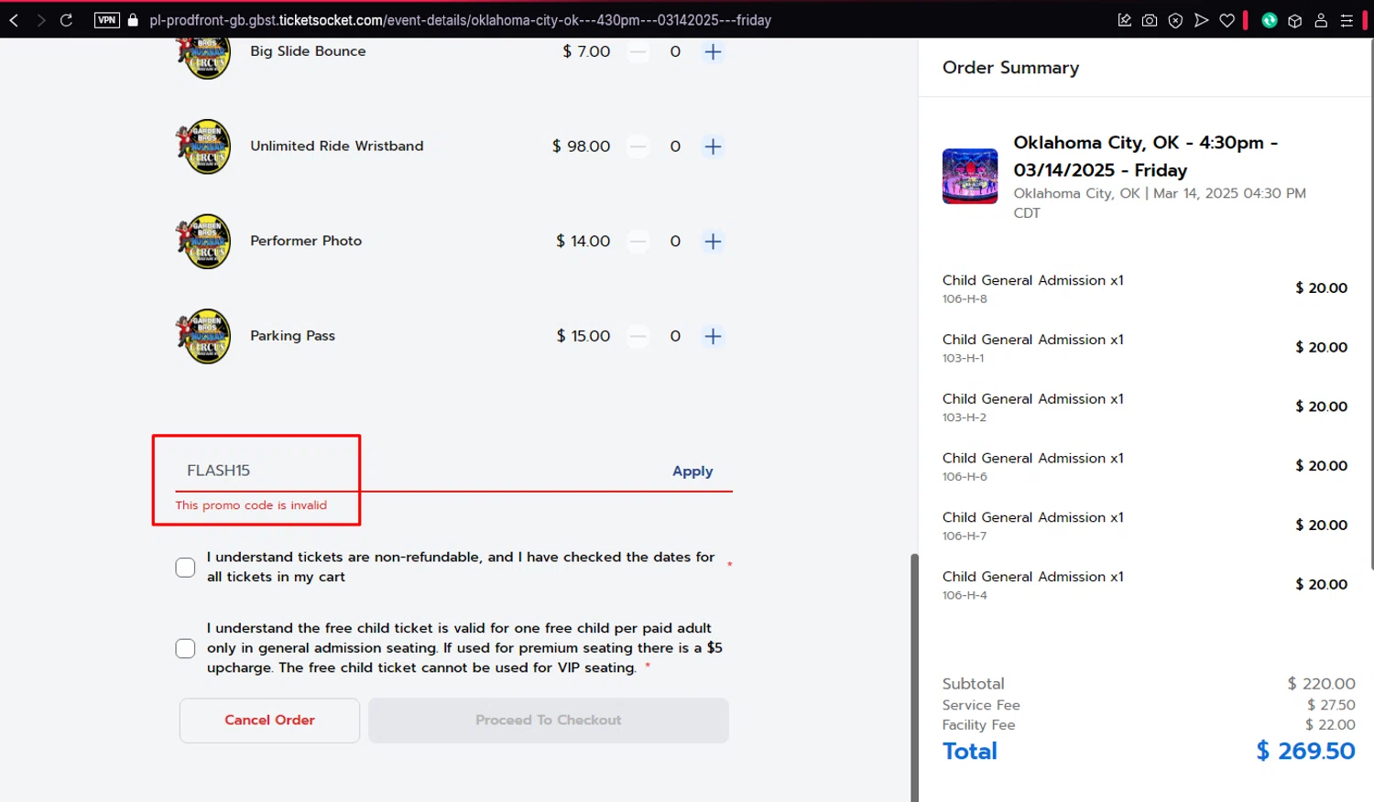Click into the promo code field
This screenshot has height=802, width=1374.
(x=412, y=471)
